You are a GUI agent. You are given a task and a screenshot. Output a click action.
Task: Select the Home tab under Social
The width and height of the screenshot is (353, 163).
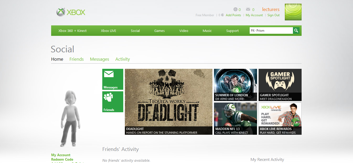tap(57, 59)
